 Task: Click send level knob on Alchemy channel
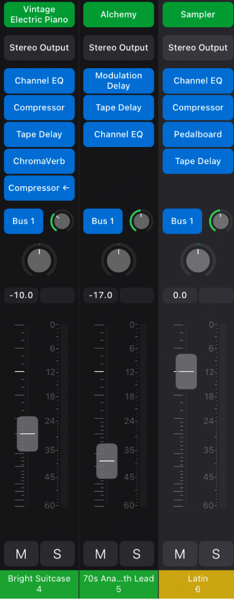(x=141, y=221)
